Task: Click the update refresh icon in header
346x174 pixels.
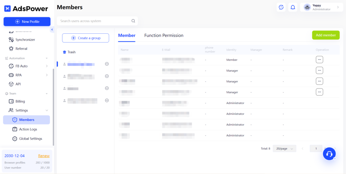Action: (x=281, y=7)
